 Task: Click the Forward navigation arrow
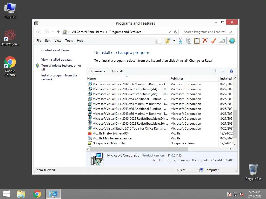pos(46,32)
